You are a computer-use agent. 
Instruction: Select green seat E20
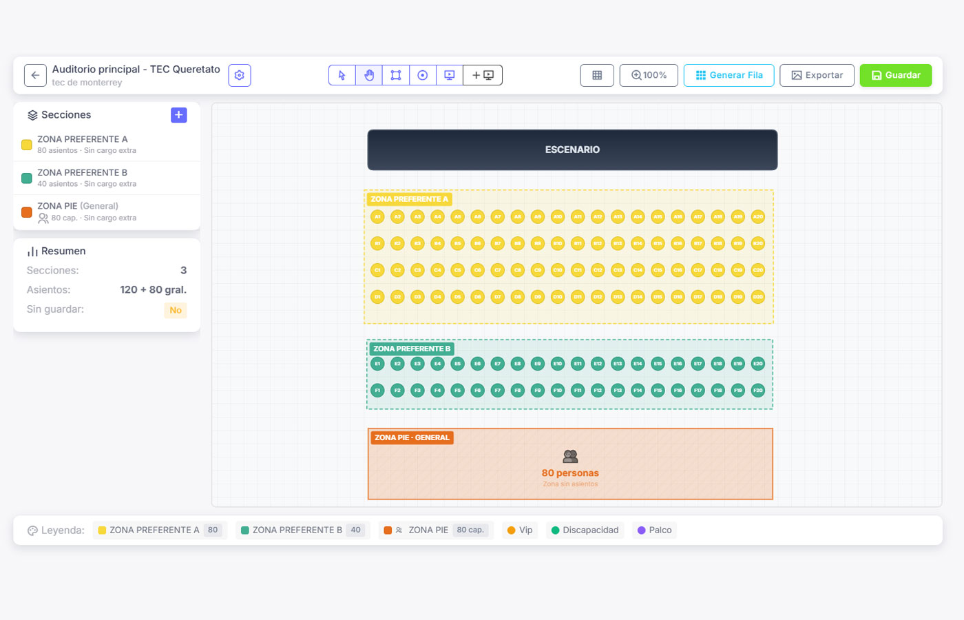758,364
